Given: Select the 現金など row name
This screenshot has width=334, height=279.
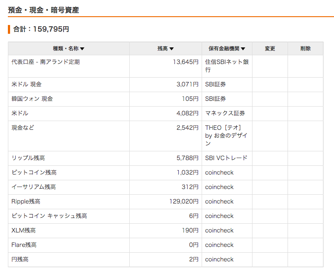Looking at the screenshot, I should 23,128.
